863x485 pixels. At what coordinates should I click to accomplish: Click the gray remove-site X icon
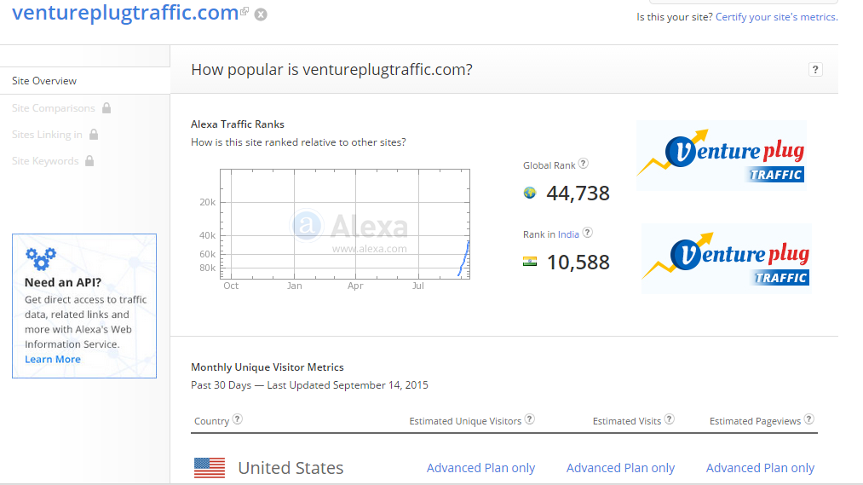pos(261,14)
